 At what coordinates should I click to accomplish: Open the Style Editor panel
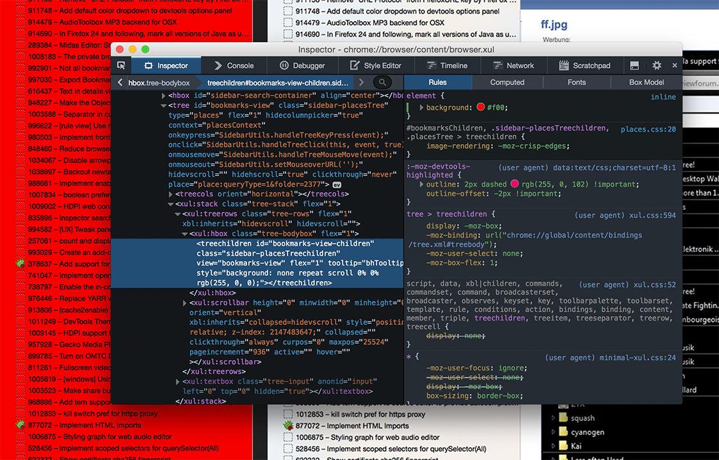tap(375, 65)
